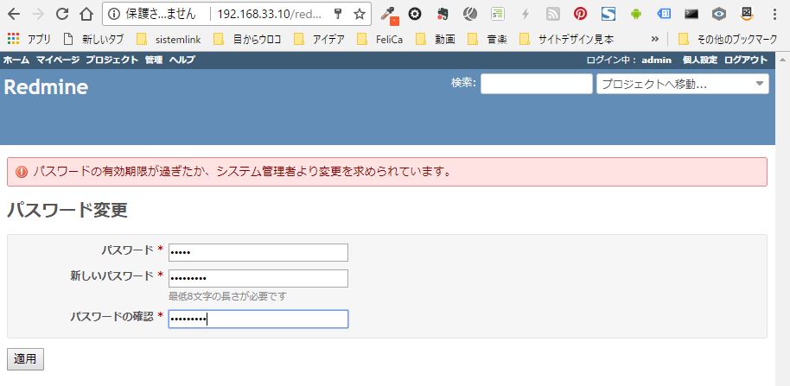Viewport: 790px width, 386px height.
Task: Open ヘルプ in top menu
Action: [182, 60]
